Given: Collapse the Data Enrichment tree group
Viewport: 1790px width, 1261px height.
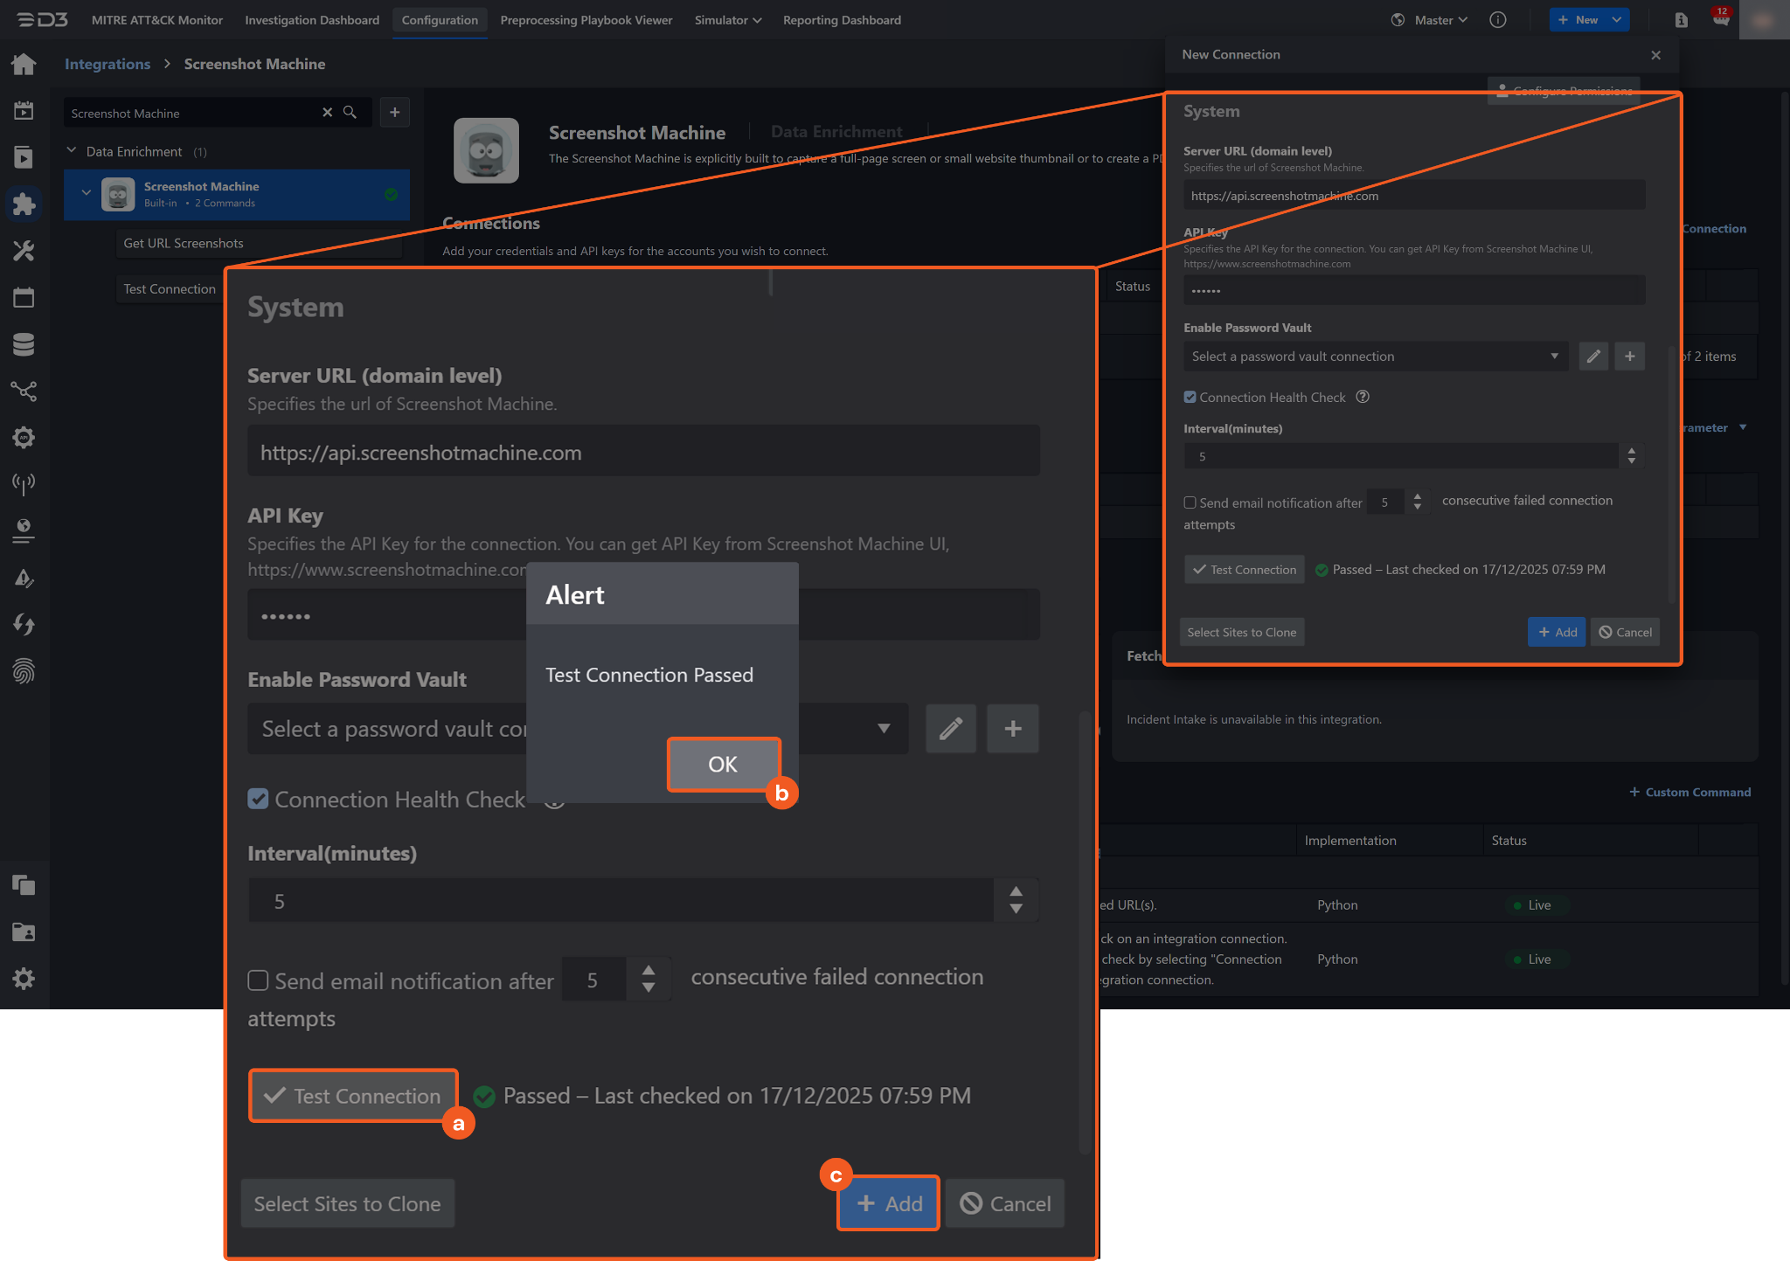Looking at the screenshot, I should click(x=72, y=151).
